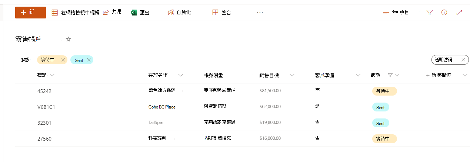This screenshot has height=162, width=470.
Task: Expand content with the arrows icon
Action: tap(460, 13)
